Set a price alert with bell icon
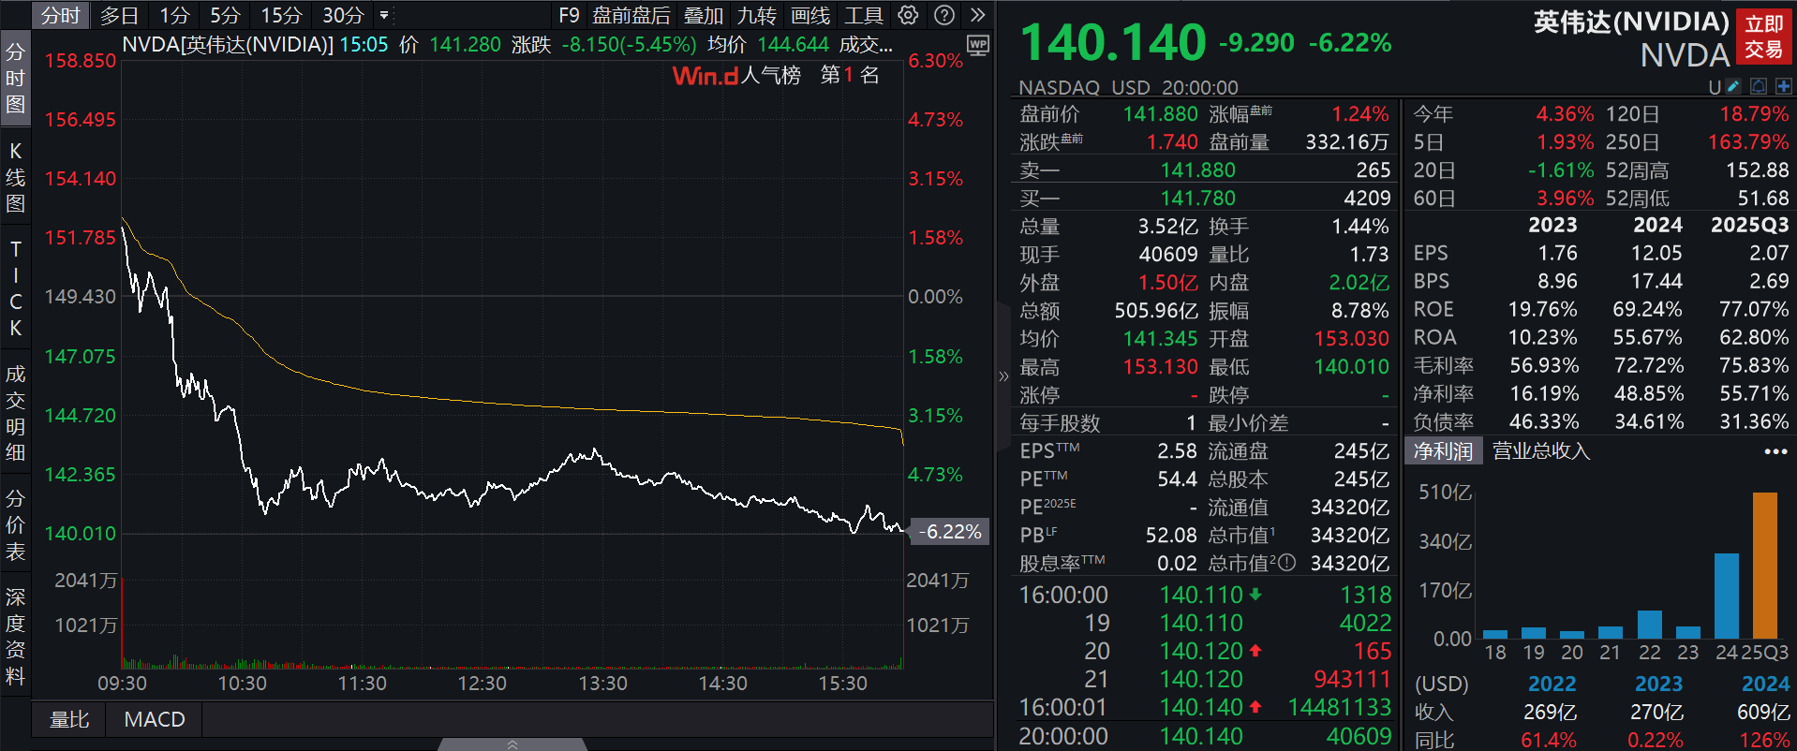 click(x=1759, y=86)
